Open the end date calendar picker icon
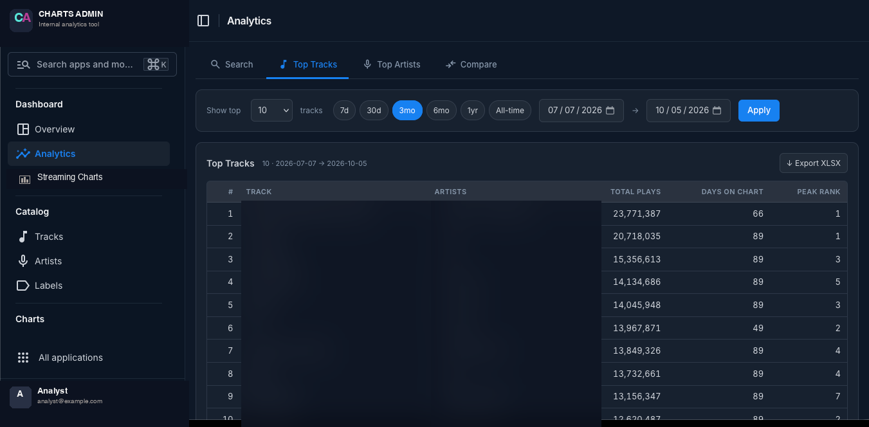Viewport: 869px width, 427px height. [717, 111]
